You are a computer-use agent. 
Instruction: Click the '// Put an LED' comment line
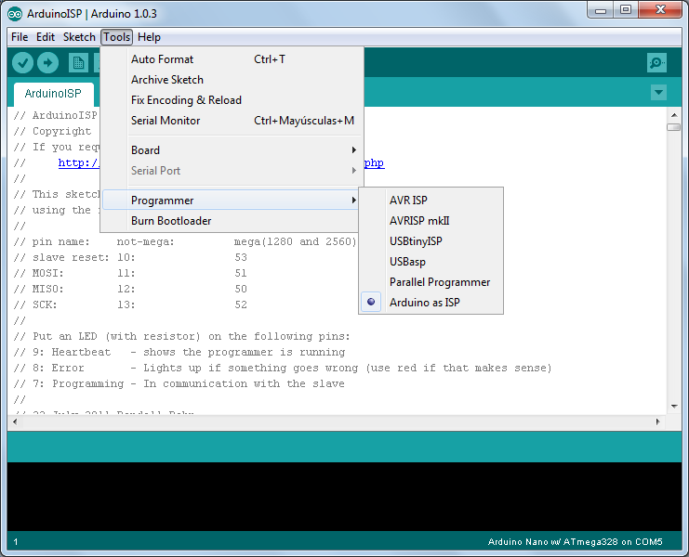click(x=182, y=336)
